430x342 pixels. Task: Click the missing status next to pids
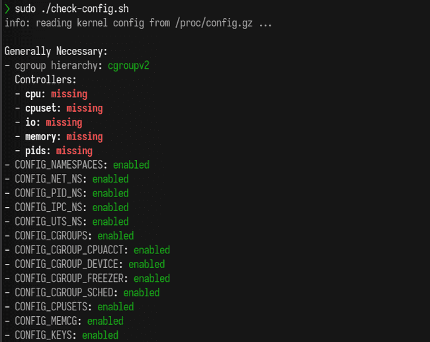(74, 151)
